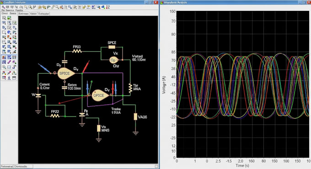The width and height of the screenshot is (311, 169).
Task: Click the red arrows icon at the toolbar's right end
Action: [107, 7]
